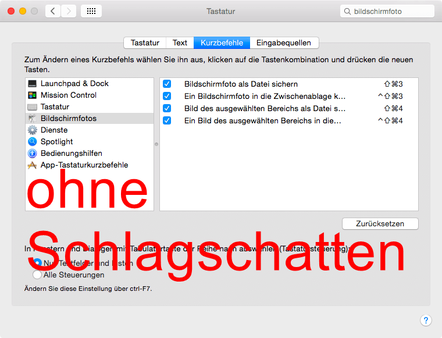Select the Mission Control category icon
The width and height of the screenshot is (442, 338).
[32, 95]
